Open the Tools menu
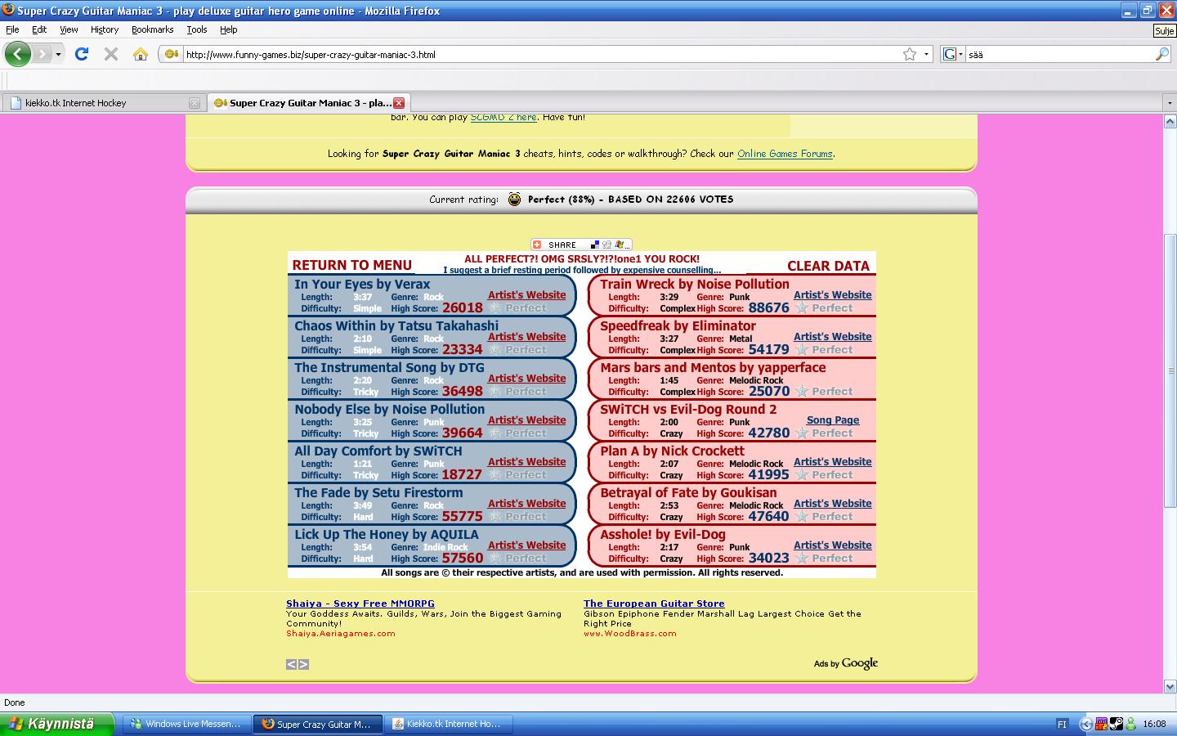Image resolution: width=1177 pixels, height=736 pixels. 197,29
